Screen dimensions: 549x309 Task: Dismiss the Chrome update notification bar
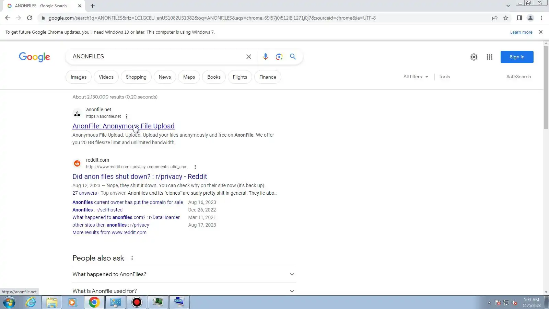coord(541,32)
